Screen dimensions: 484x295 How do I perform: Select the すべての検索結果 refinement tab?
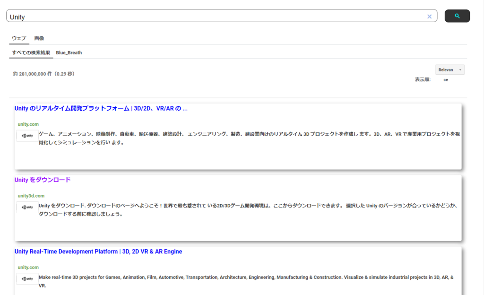click(31, 52)
